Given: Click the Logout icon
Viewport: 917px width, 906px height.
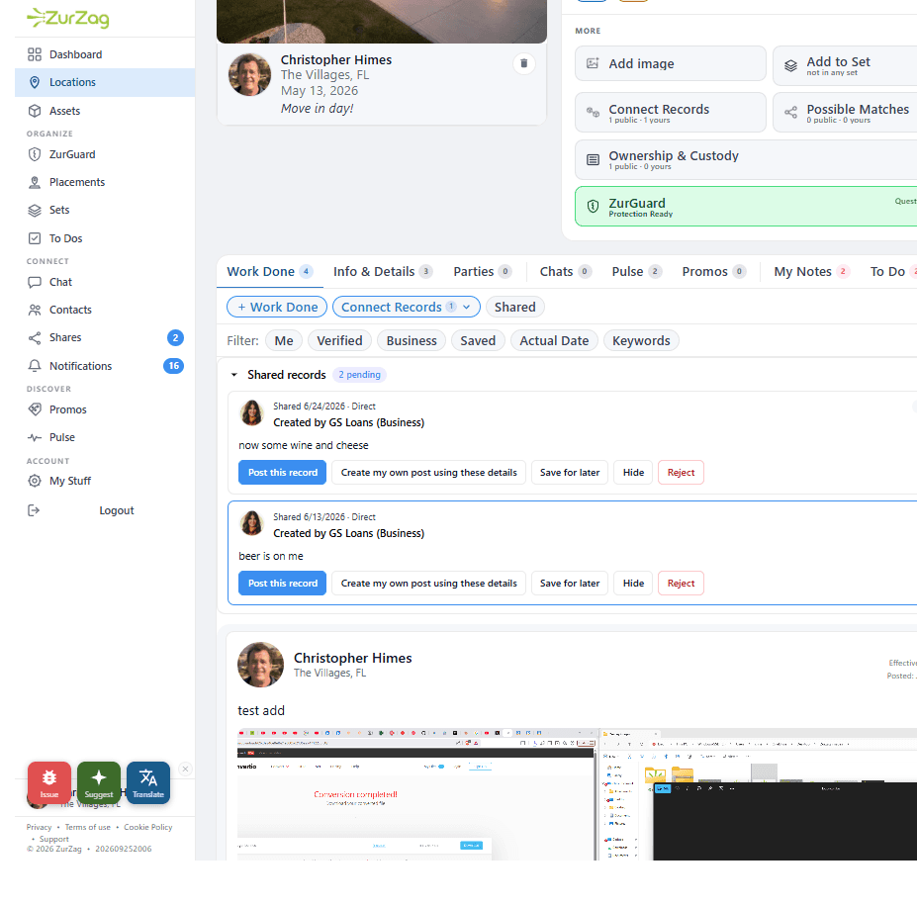Looking at the screenshot, I should (34, 510).
